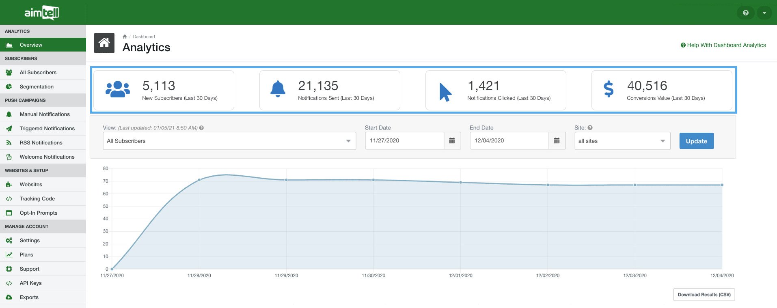
Task: Click the large home dashboard icon
Action: (x=104, y=43)
